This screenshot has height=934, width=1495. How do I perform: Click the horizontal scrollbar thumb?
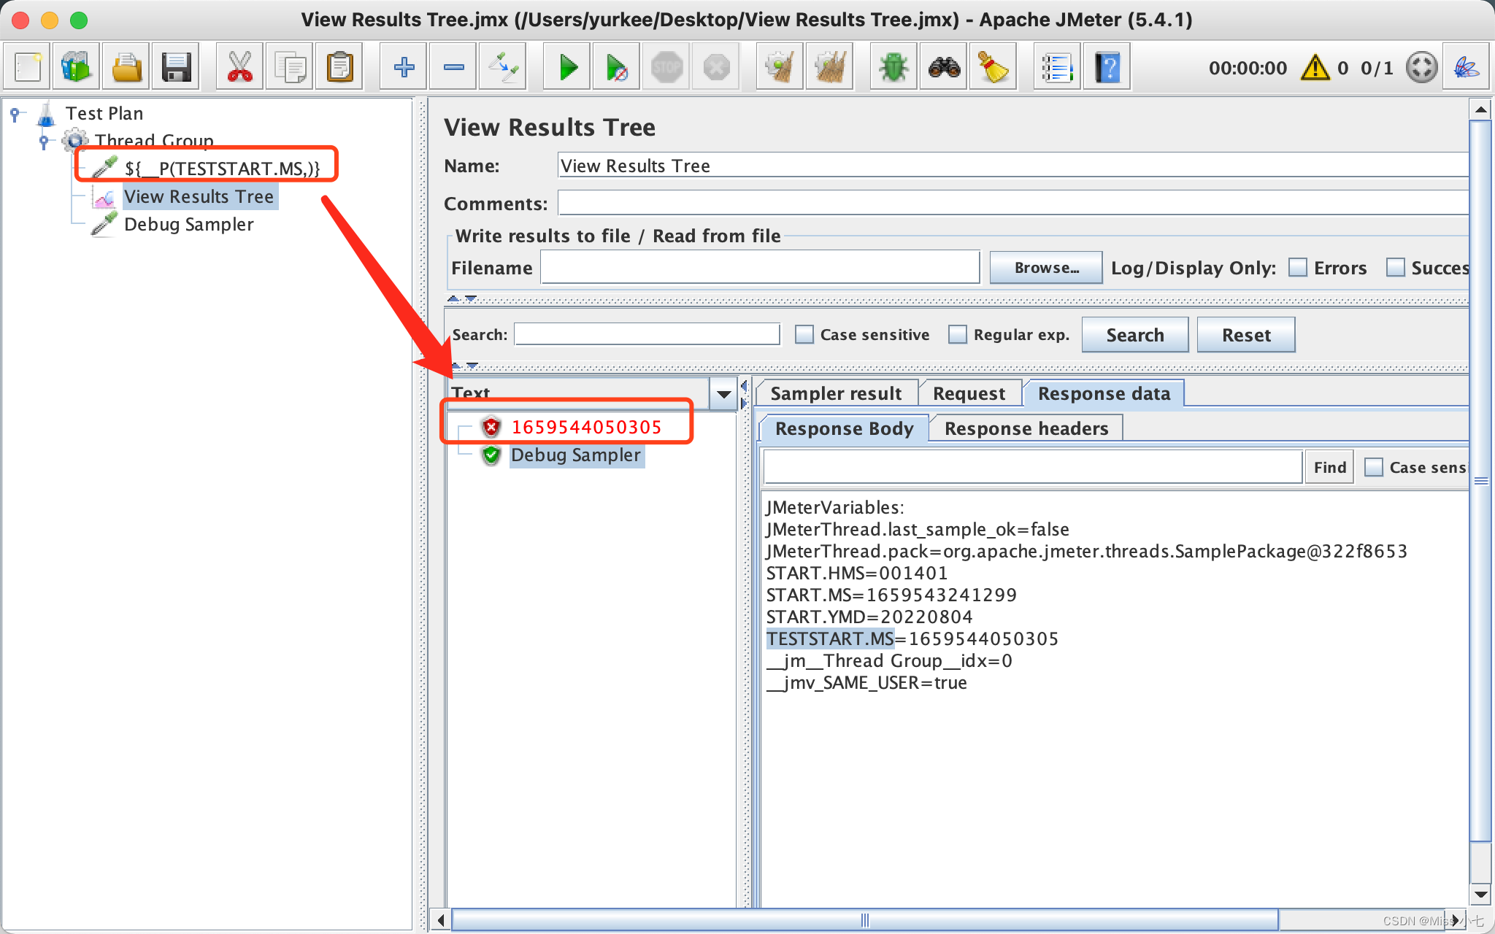(x=865, y=920)
